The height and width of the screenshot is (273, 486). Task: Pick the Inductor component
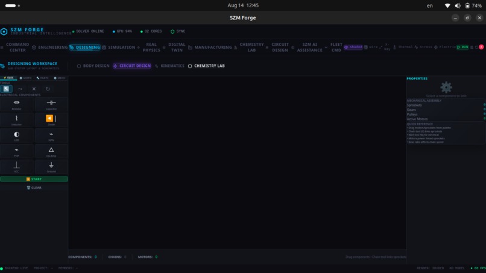pos(17,121)
